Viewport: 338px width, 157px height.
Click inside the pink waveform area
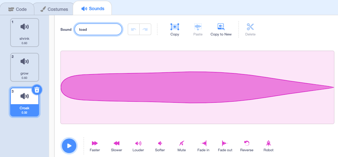click(197, 88)
